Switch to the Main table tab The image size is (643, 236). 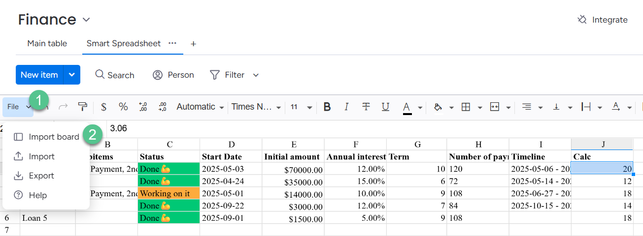(x=47, y=43)
